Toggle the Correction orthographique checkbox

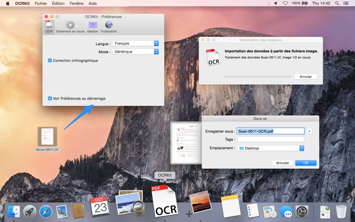[50, 60]
